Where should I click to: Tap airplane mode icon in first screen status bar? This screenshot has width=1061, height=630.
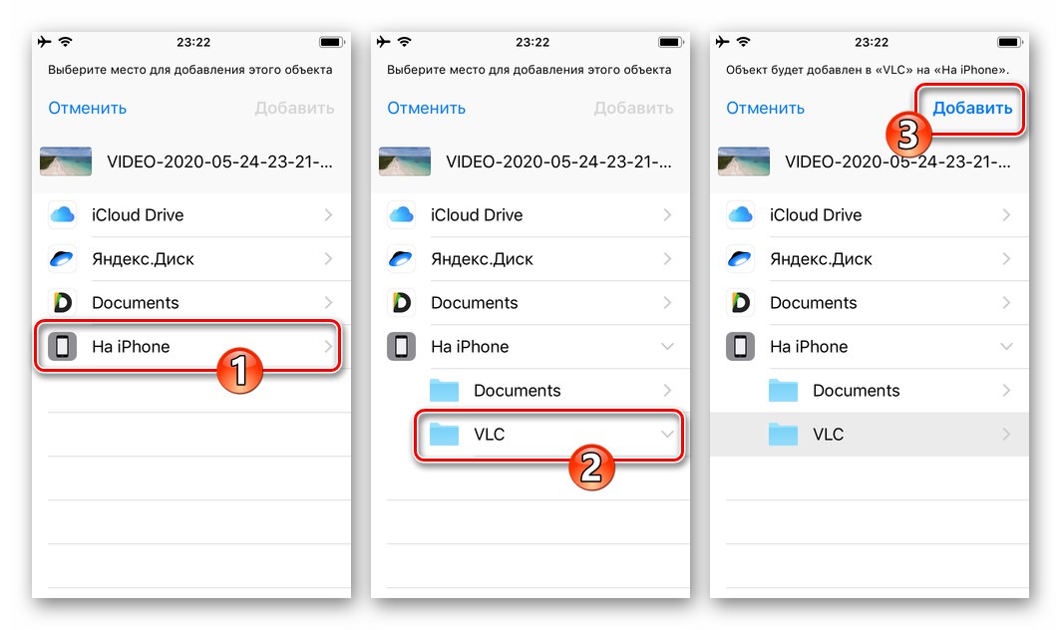(45, 42)
